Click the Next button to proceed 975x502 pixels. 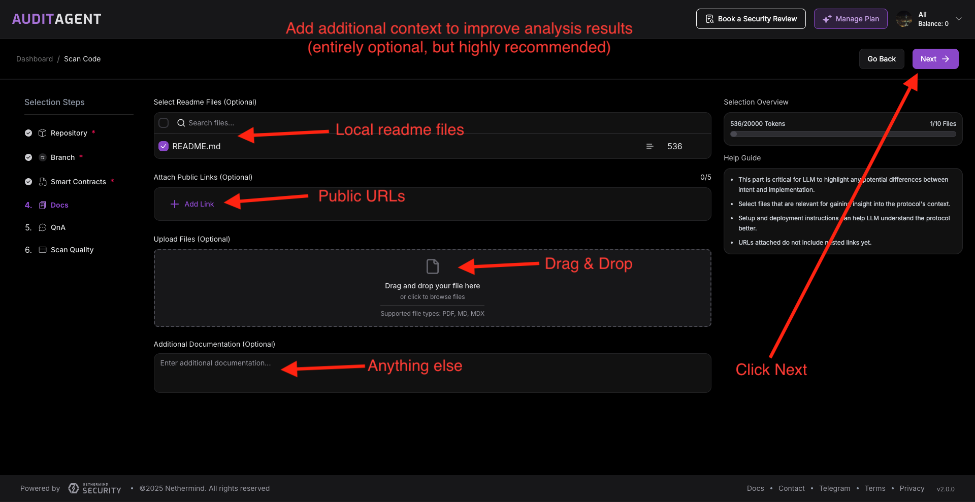coord(935,59)
